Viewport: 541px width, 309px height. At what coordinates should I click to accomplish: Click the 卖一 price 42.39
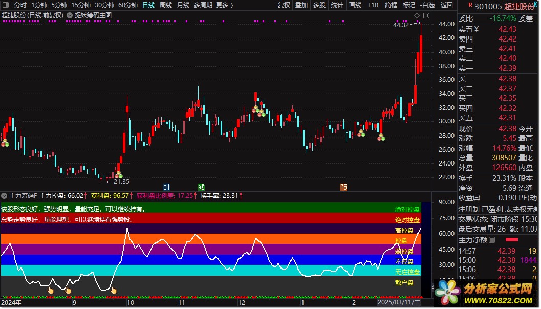coord(507,68)
